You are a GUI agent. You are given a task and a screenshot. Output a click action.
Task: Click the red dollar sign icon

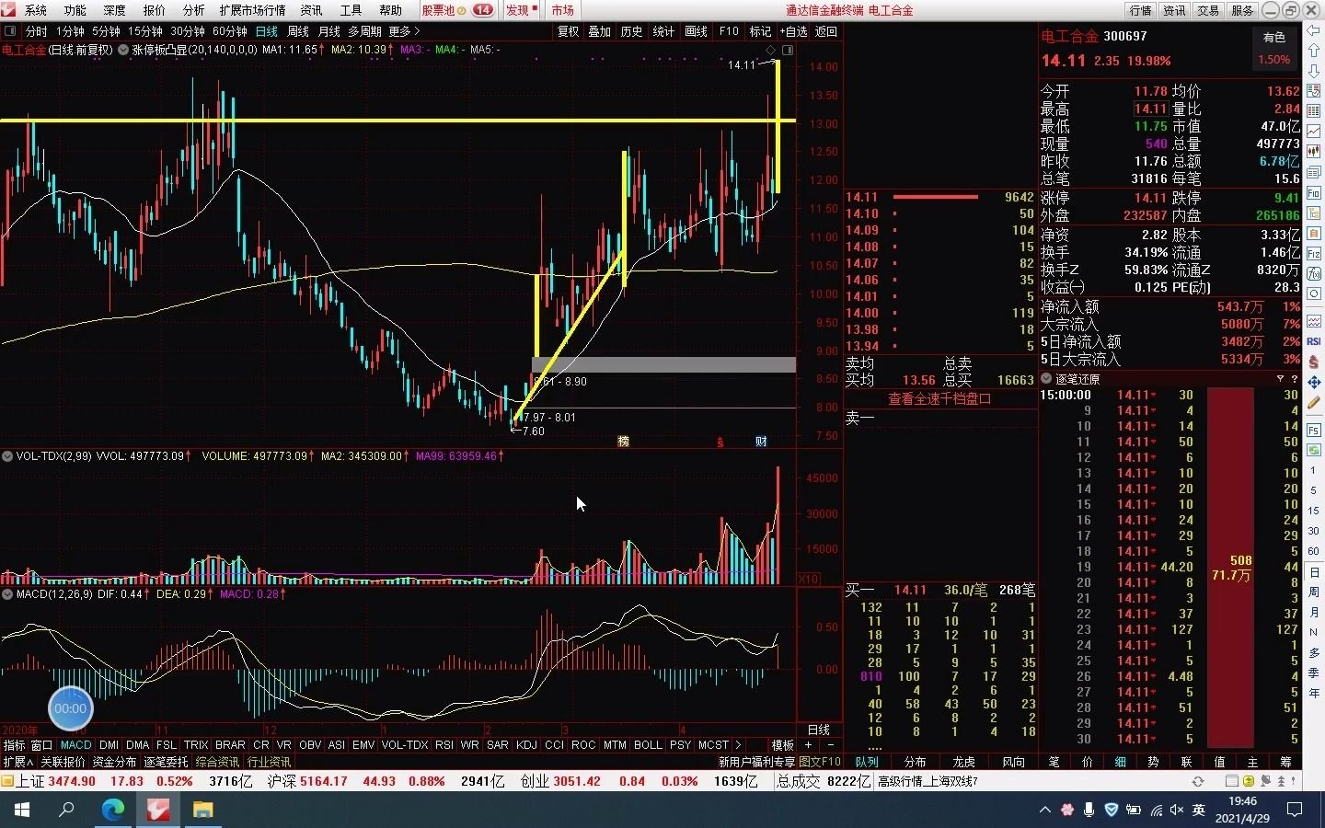pos(1314,362)
